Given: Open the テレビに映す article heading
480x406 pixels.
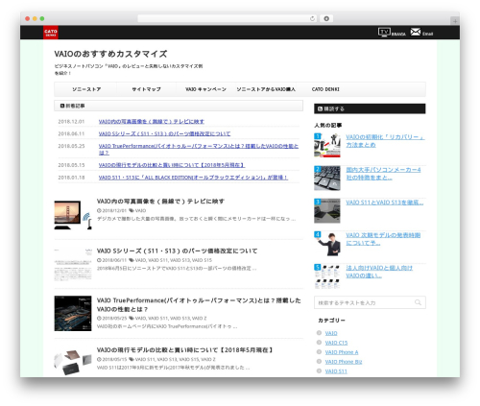Looking at the screenshot, I should pos(160,202).
